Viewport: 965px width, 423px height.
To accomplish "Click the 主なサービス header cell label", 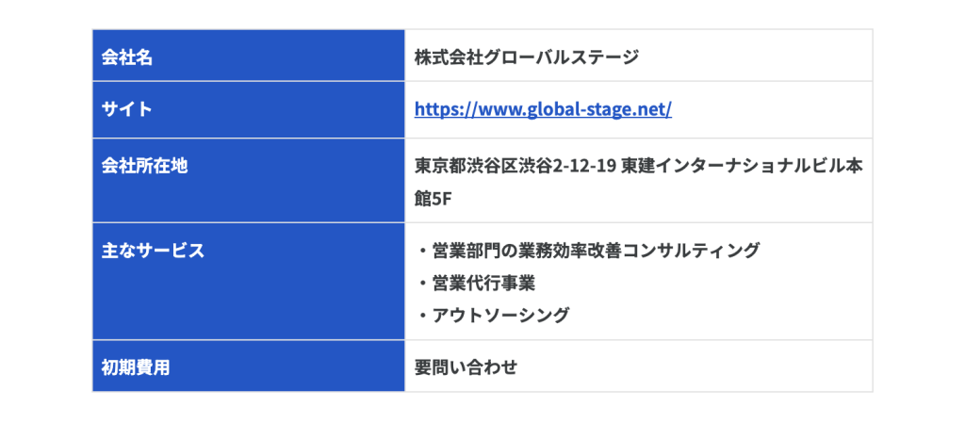I will tap(153, 251).
